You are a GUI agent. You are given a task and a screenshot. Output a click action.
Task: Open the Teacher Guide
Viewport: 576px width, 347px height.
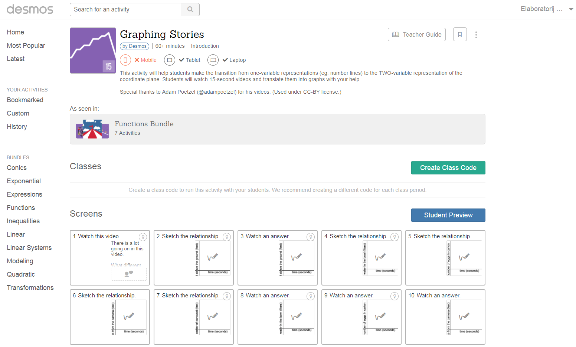click(417, 34)
